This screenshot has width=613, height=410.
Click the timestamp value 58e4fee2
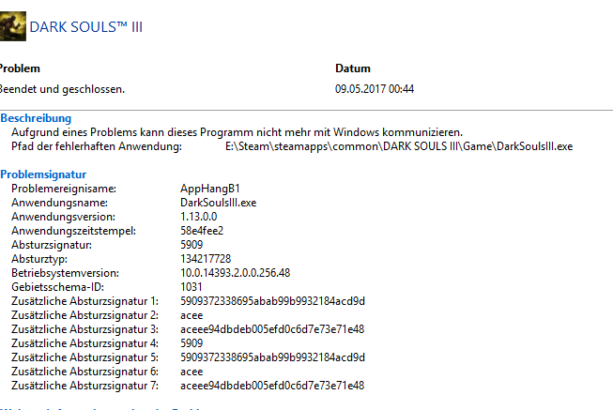click(x=202, y=231)
